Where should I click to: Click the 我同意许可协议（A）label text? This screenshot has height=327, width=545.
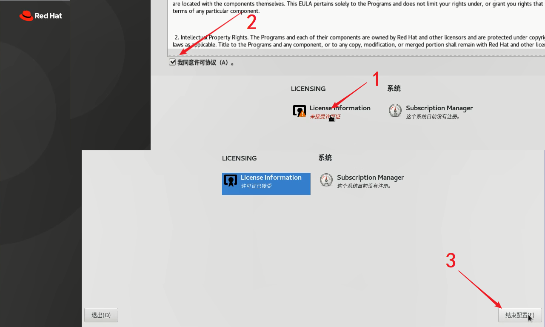205,63
